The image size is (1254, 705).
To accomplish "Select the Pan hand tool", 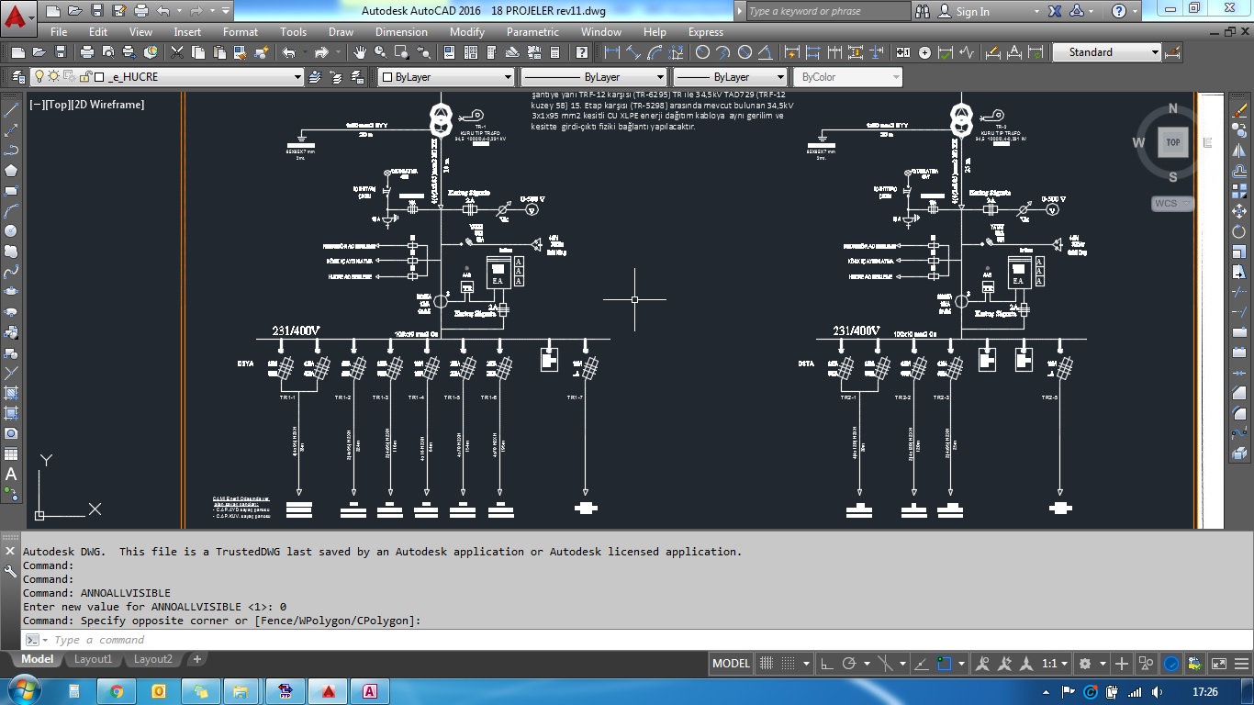I will click(359, 52).
